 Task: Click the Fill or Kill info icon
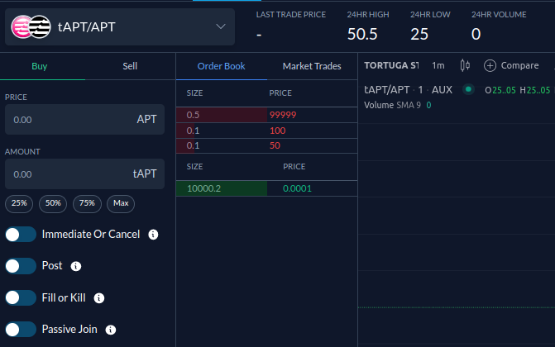(98, 298)
